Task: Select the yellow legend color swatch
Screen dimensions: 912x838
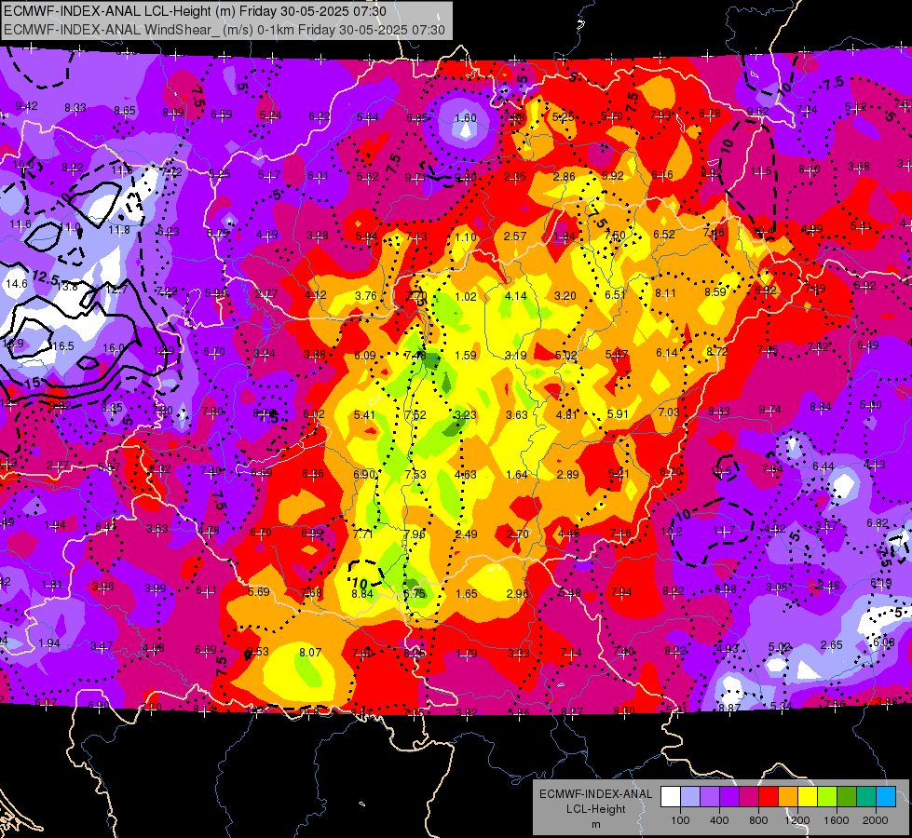Action: pos(808,797)
